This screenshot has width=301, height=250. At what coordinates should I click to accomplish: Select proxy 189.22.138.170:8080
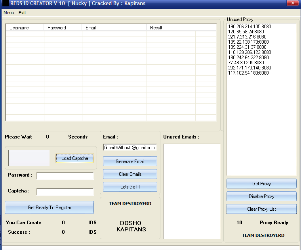coord(248,42)
